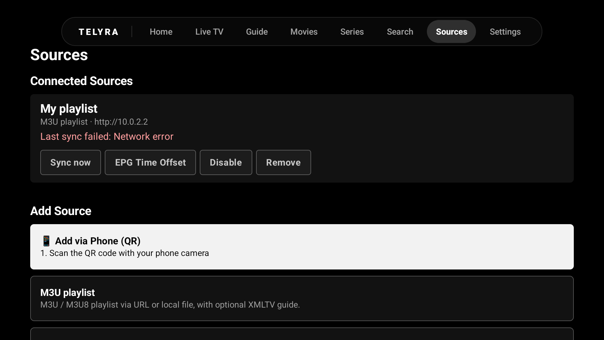Screen dimensions: 604x340
Task: Open the Search tab
Action: pos(400,32)
